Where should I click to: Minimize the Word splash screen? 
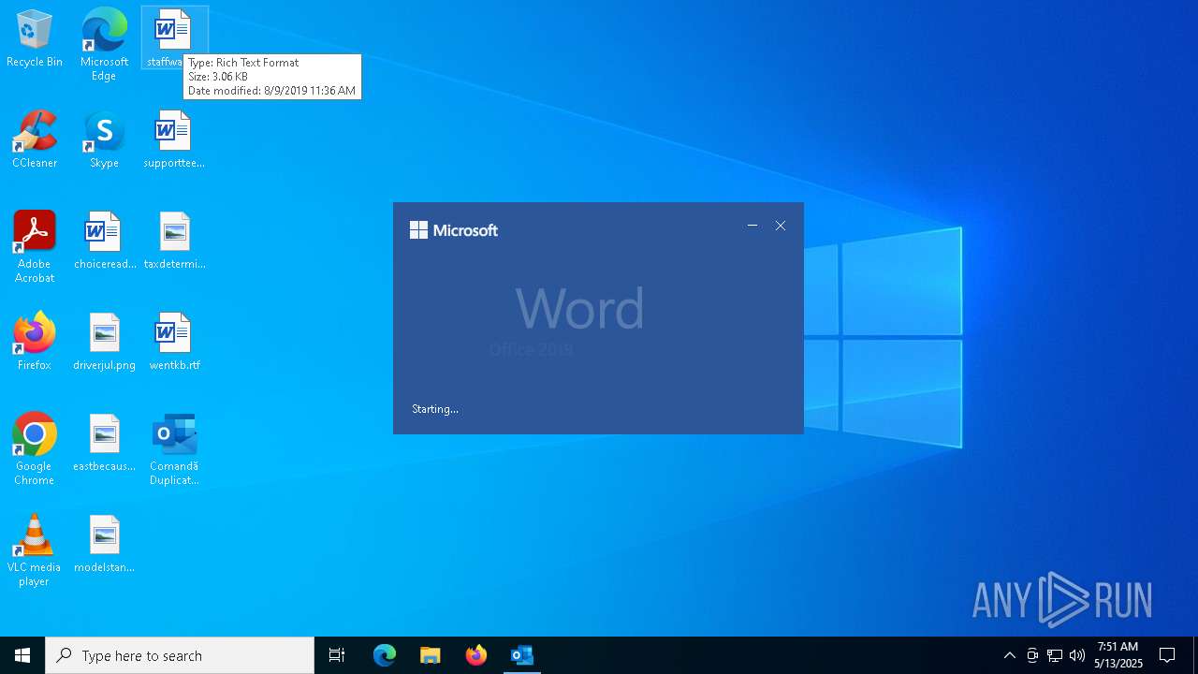pyautogui.click(x=752, y=226)
